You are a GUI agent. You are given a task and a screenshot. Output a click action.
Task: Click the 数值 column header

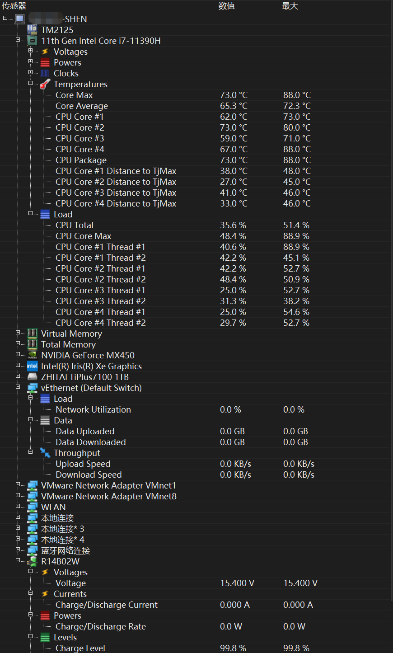click(x=226, y=6)
